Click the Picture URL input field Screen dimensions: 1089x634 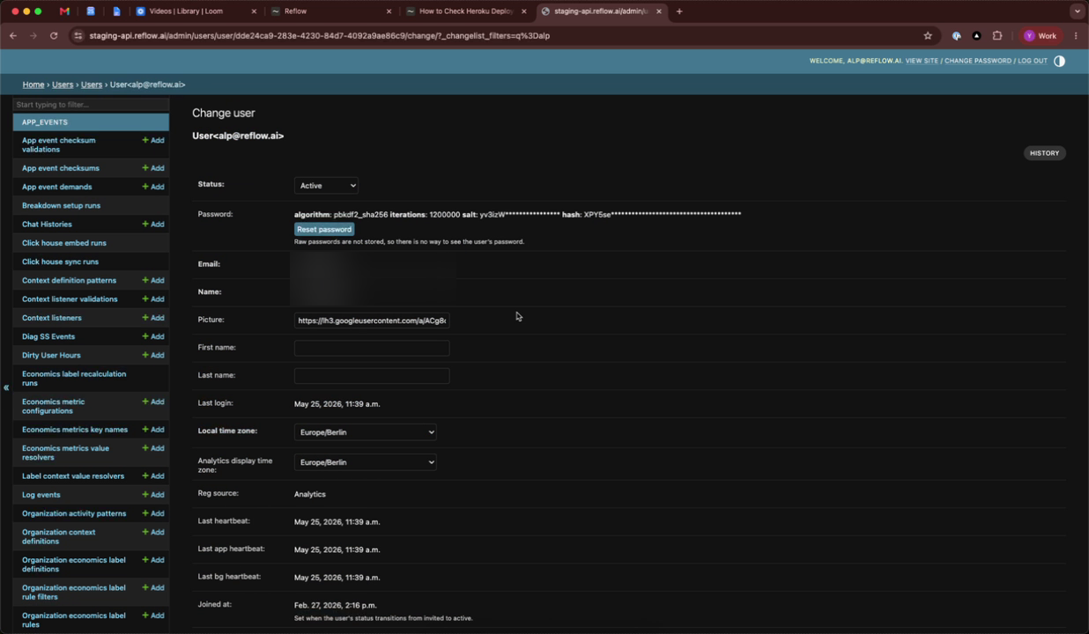tap(372, 321)
